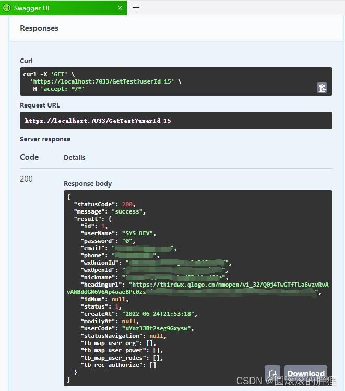Screen dimensions: 345x391
Task: Close the Swagger UI tab
Action: pyautogui.click(x=120, y=8)
